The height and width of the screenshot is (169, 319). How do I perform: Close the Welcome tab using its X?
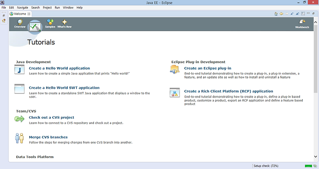(29, 14)
